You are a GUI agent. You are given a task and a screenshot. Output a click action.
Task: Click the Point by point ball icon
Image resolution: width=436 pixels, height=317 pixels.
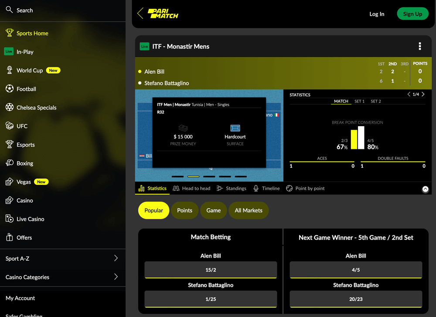click(289, 188)
